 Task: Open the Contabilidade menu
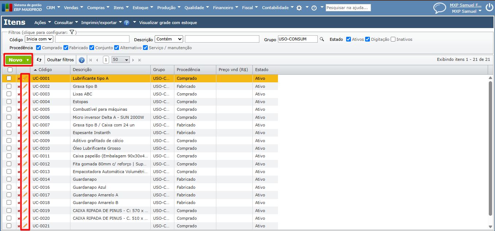point(278,8)
